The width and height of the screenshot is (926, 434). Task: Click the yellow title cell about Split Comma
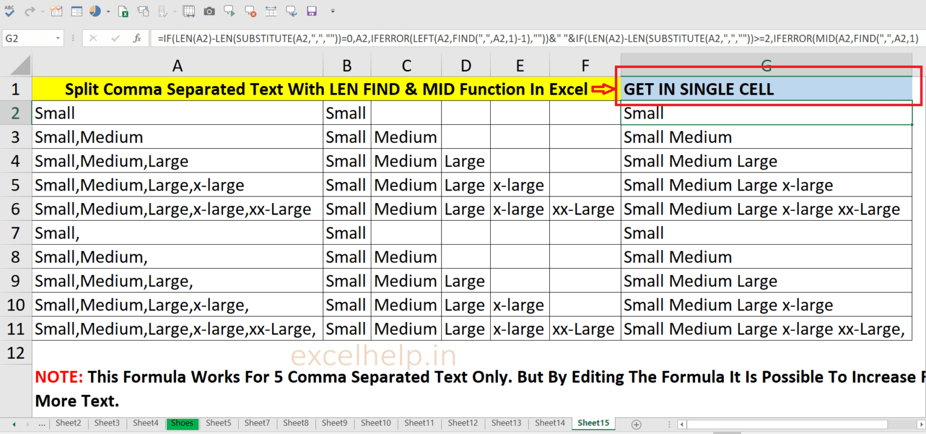pos(326,89)
